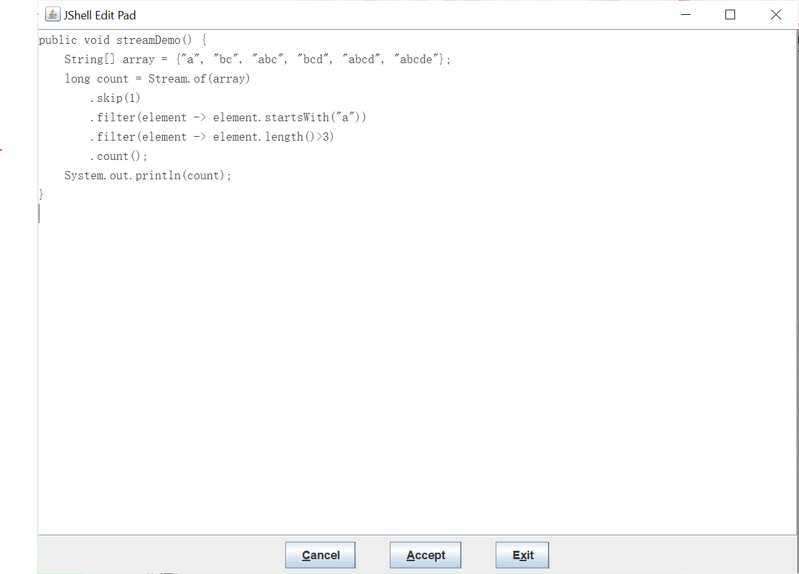Place cursor on the streamDemo method name

148,40
